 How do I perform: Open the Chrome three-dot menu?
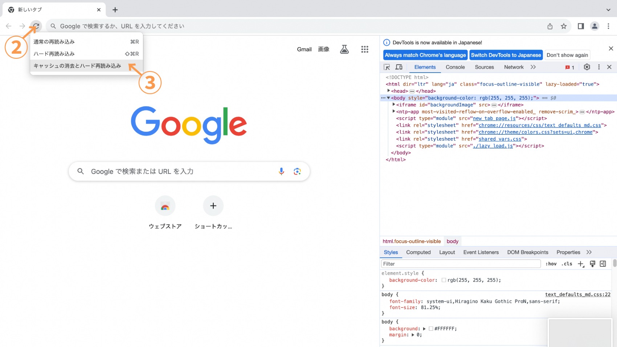tap(608, 26)
